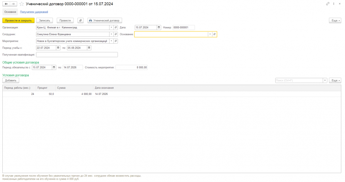Select the cell with period value 24
Image resolution: width=345 pixels, height=182 pixels.
19,94
